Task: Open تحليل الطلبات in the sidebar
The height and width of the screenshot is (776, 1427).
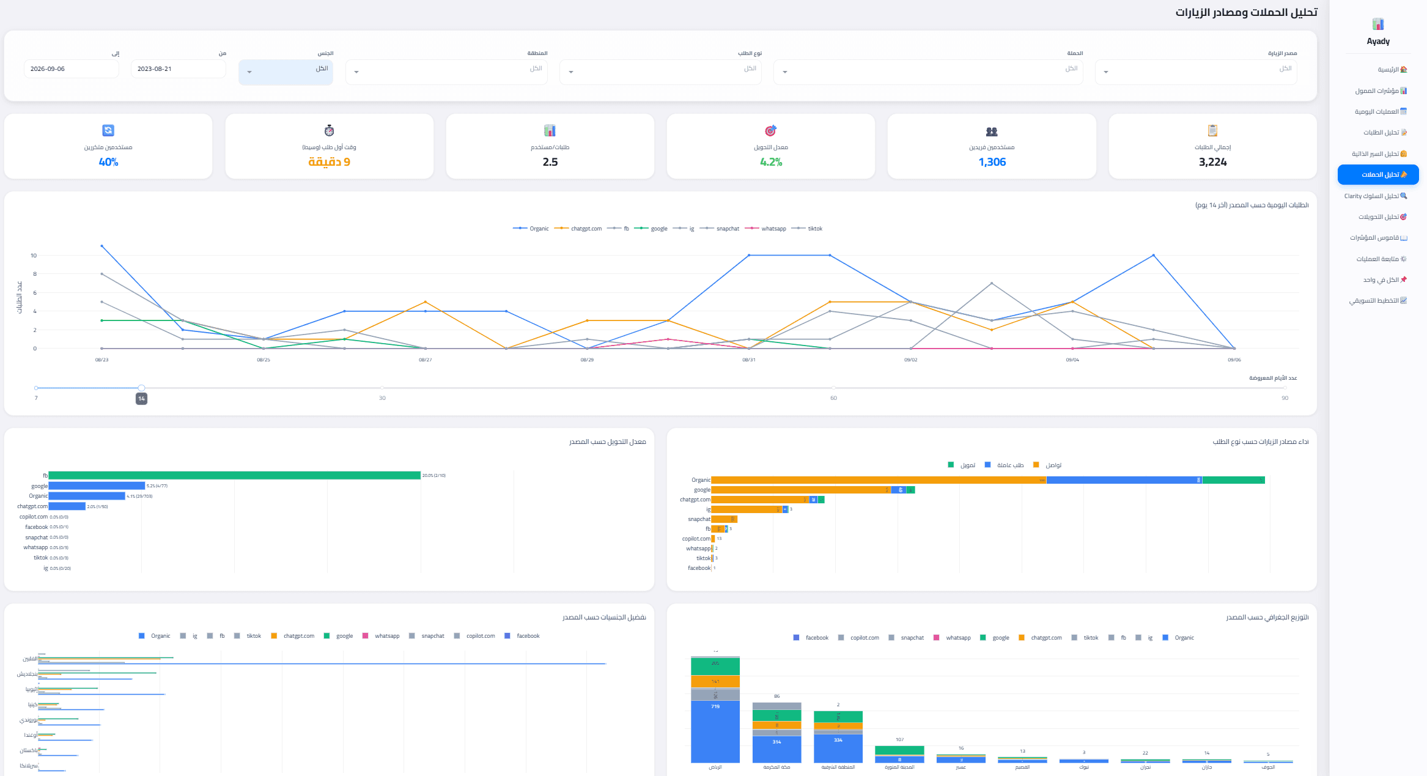Action: 1378,132
